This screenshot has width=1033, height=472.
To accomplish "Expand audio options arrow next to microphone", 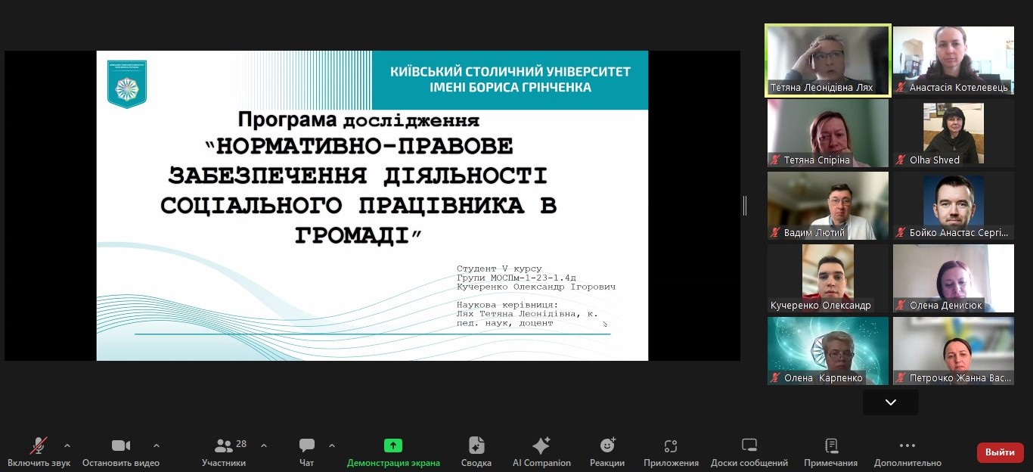I will pos(67,446).
